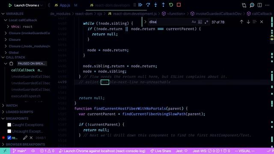
Task: Step out of the current function
Action: (163, 5)
